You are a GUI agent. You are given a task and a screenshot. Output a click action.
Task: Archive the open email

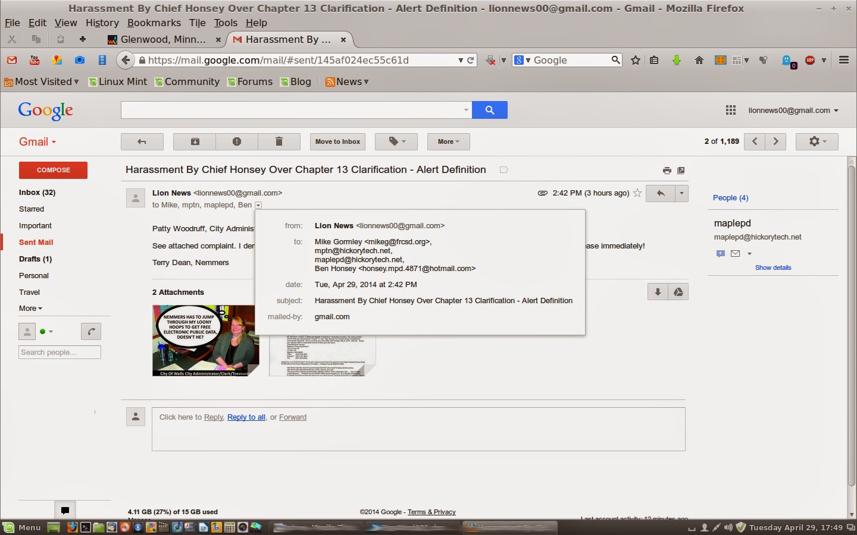(x=195, y=141)
